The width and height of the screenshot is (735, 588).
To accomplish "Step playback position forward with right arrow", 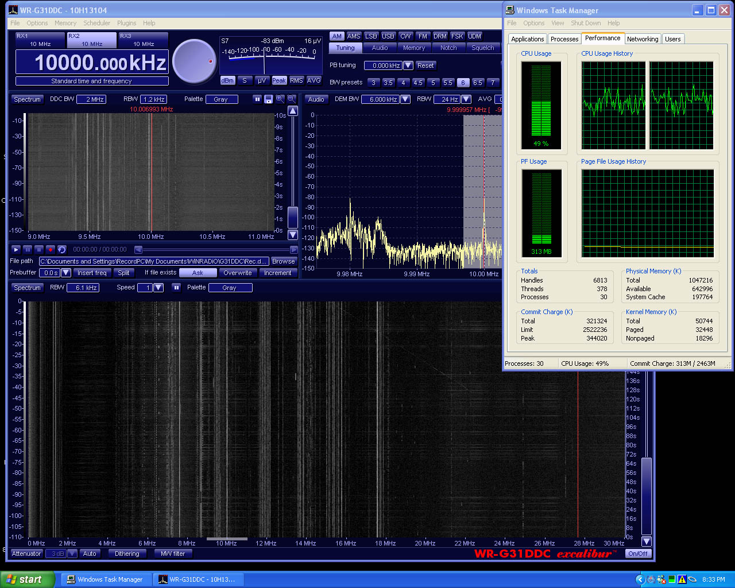I will [294, 250].
